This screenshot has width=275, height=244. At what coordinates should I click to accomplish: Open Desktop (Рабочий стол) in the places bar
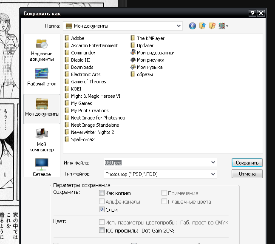coord(42,77)
